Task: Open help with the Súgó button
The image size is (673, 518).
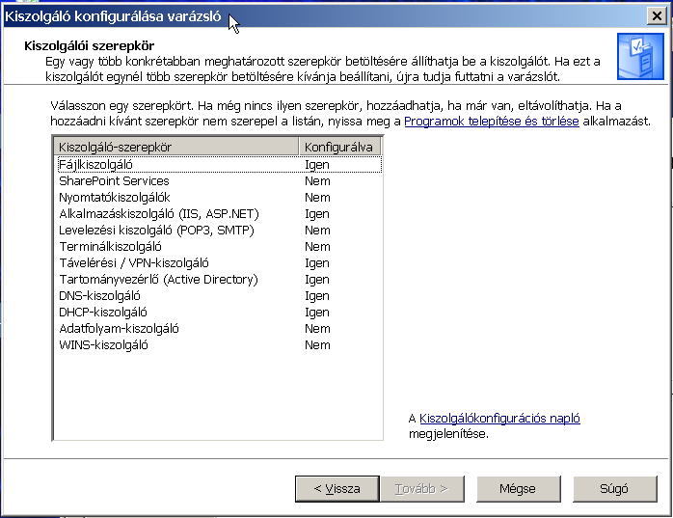Action: [x=614, y=489]
